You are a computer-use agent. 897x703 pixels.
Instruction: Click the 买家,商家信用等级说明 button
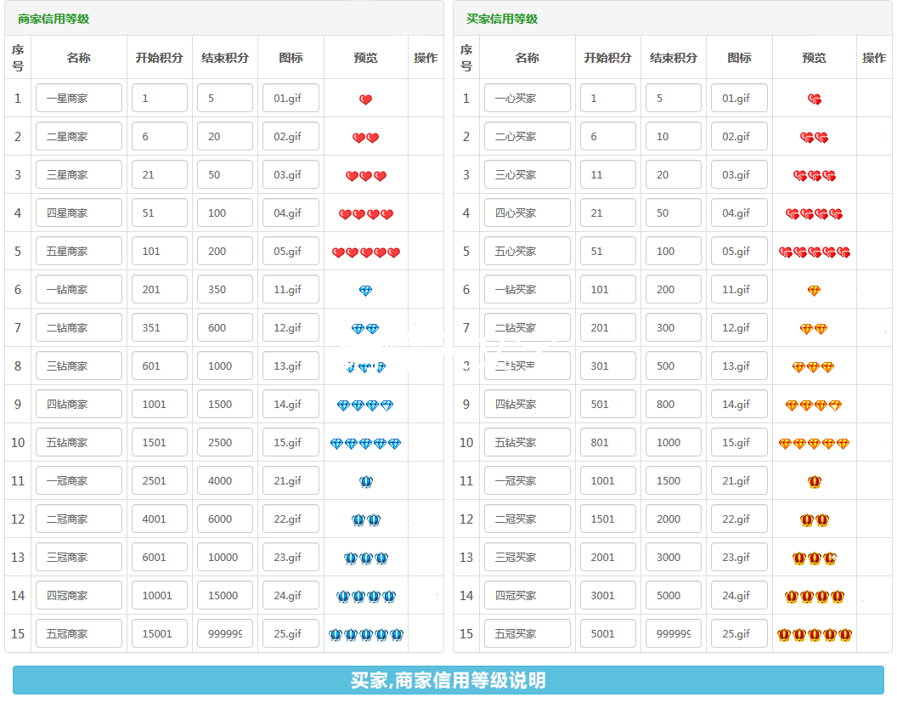(448, 680)
